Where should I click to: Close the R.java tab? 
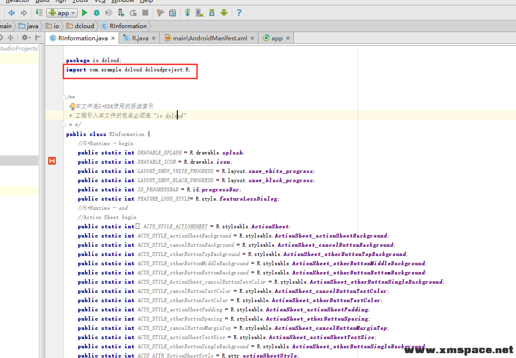pyautogui.click(x=154, y=38)
